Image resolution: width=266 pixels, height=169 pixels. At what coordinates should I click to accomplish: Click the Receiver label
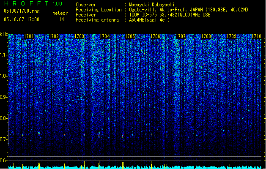(86, 15)
